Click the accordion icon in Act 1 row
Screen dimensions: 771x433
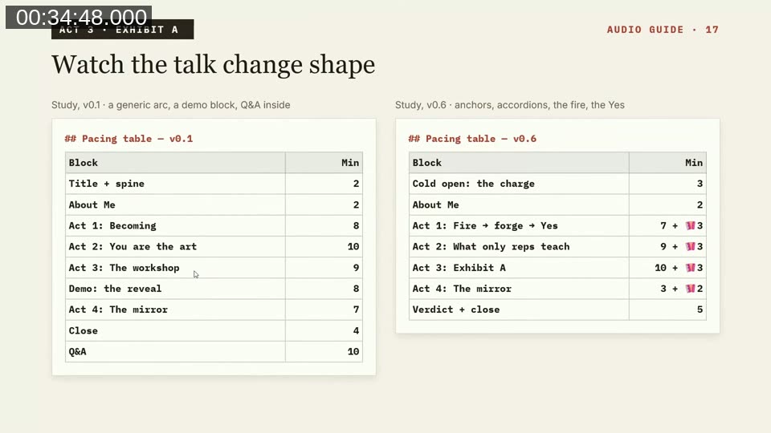691,226
